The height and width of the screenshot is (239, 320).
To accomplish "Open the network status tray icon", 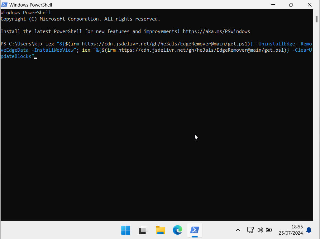I will 251,230.
